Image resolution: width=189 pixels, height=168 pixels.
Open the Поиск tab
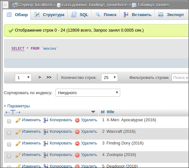[x=106, y=15]
